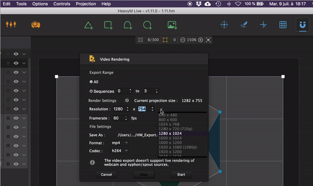Screen dimensions: 313x186
Task: Open the Projection menu
Action: point(86,4)
